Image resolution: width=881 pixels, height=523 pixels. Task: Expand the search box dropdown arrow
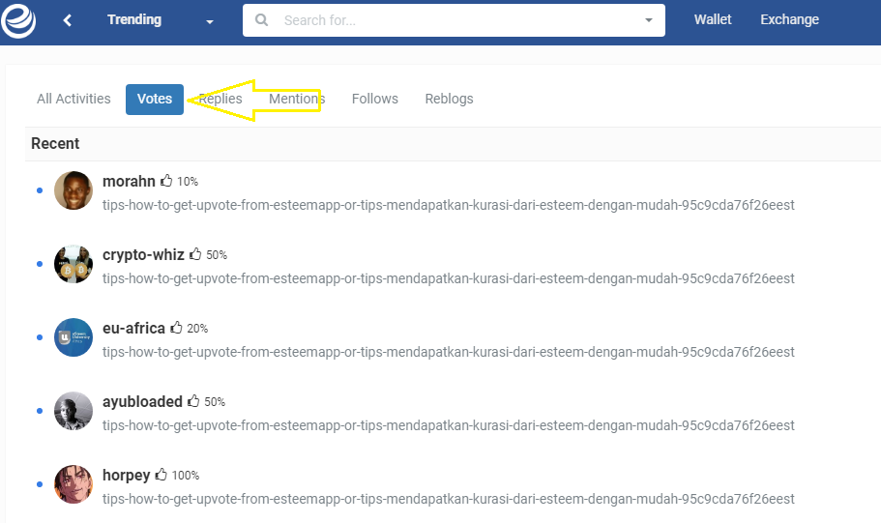(648, 20)
